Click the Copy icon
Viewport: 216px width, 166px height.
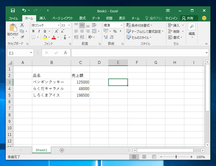click(x=22, y=31)
